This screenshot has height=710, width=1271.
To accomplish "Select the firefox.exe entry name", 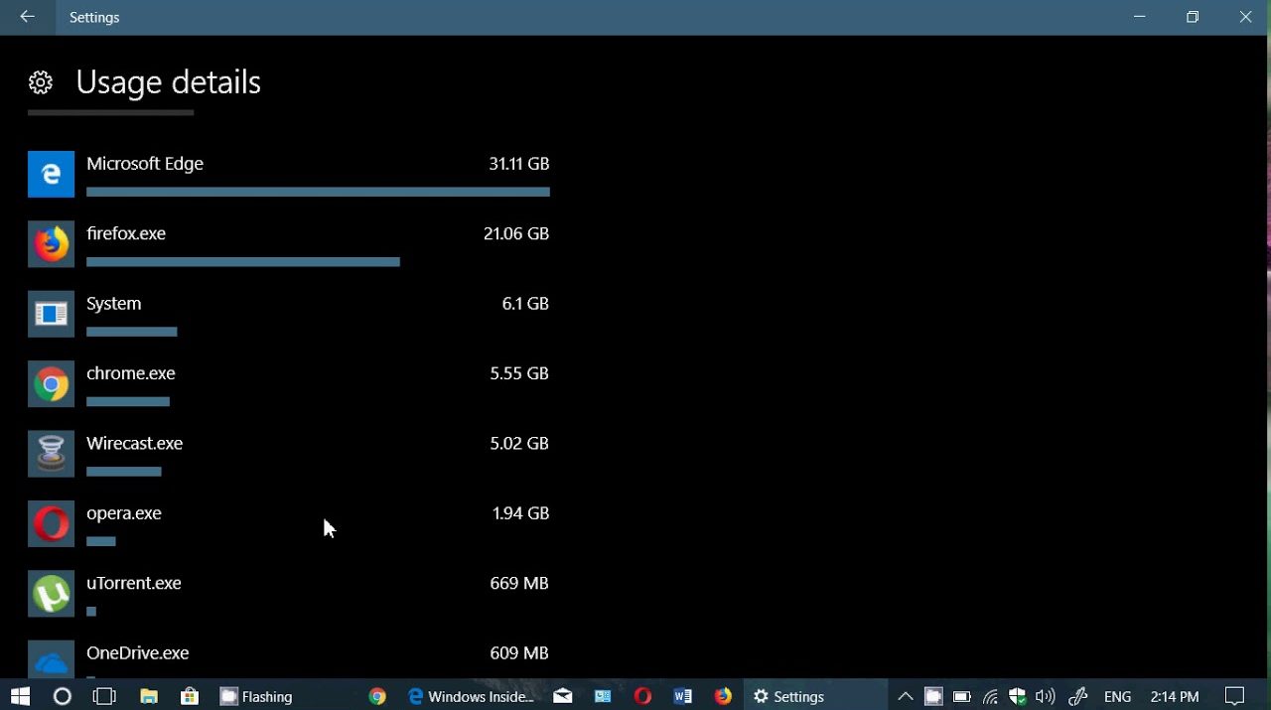I will click(x=126, y=233).
